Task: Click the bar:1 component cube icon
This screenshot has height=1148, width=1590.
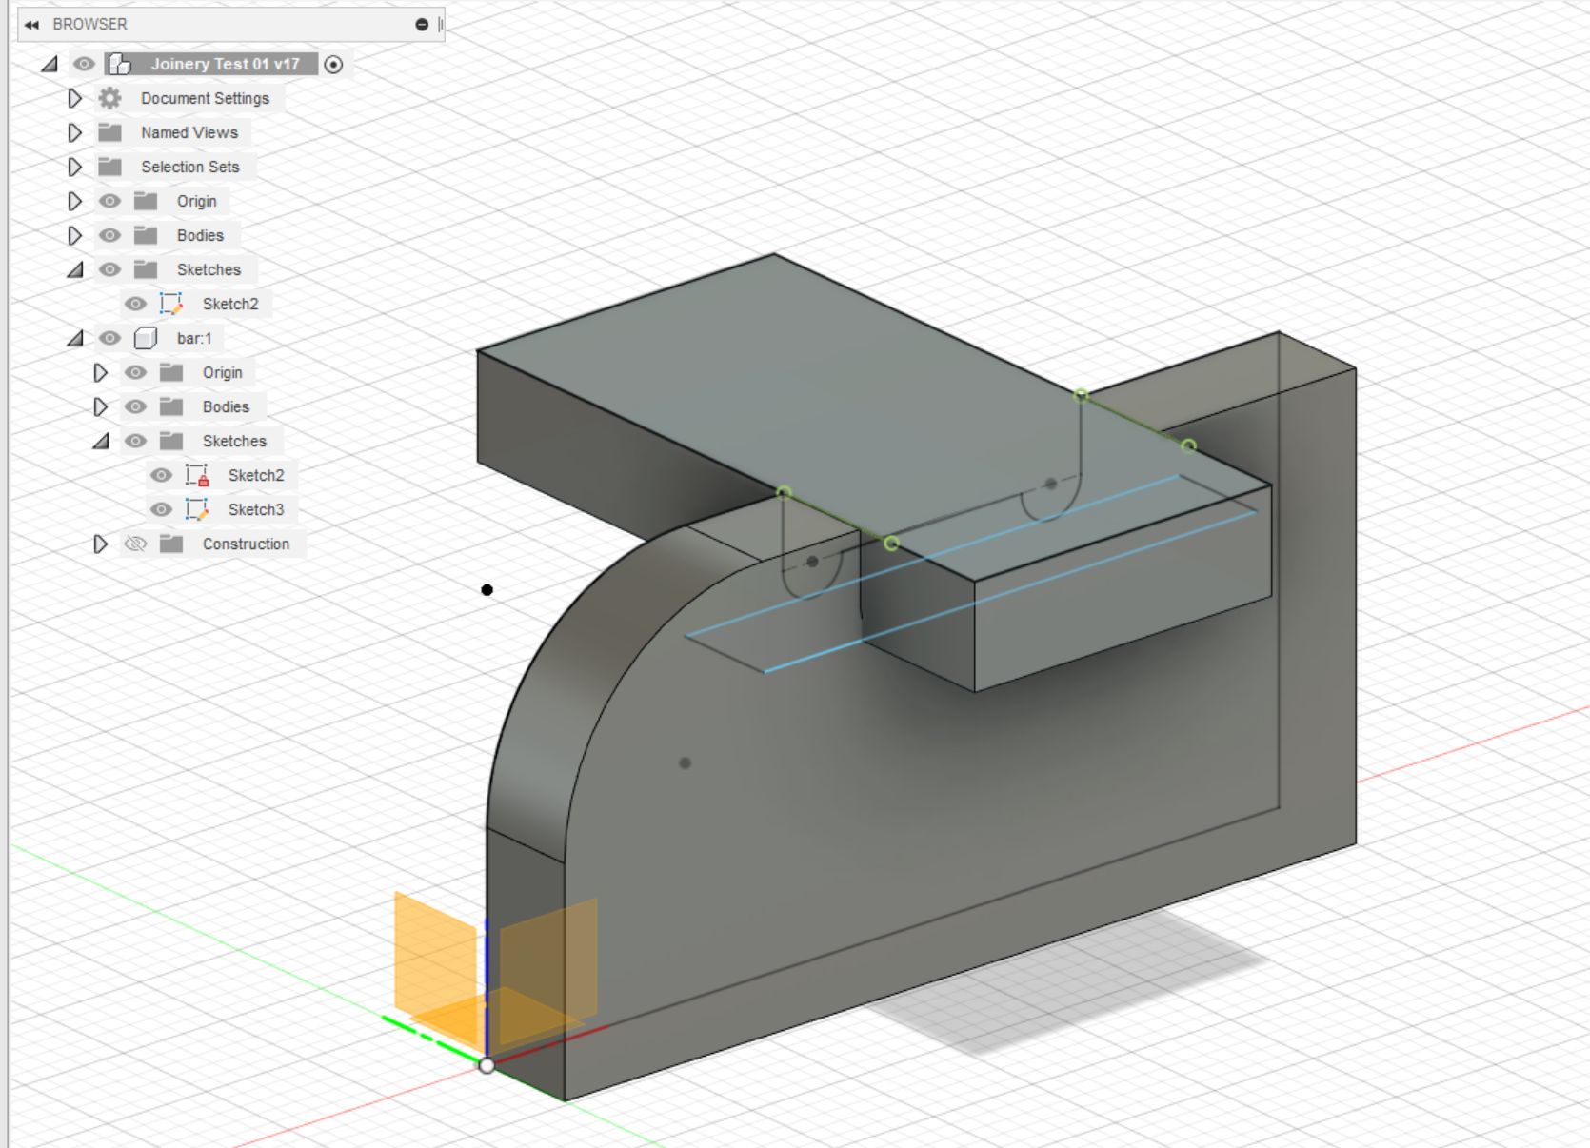Action: tap(146, 338)
